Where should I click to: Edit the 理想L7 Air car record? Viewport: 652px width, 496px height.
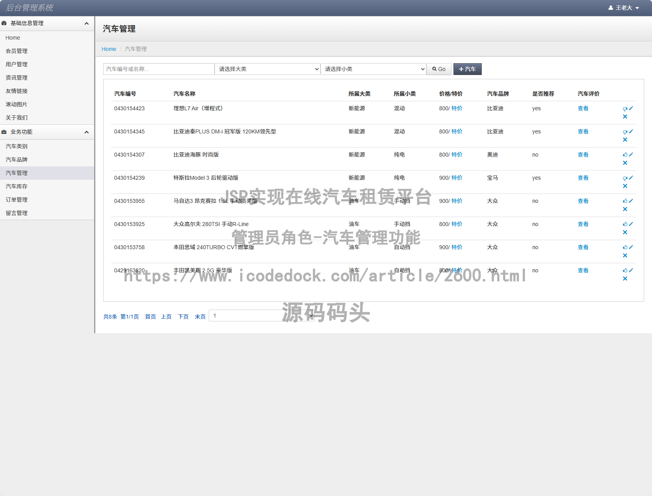tap(631, 108)
